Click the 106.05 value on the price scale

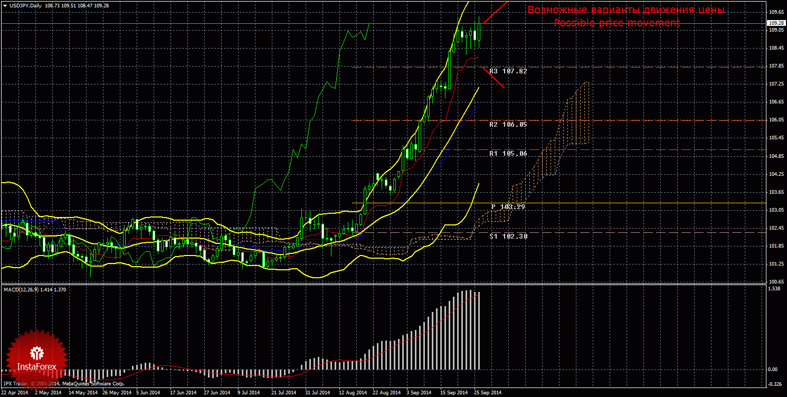(x=775, y=120)
